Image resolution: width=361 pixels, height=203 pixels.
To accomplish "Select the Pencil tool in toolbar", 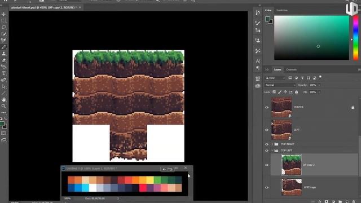I will 4,47.
